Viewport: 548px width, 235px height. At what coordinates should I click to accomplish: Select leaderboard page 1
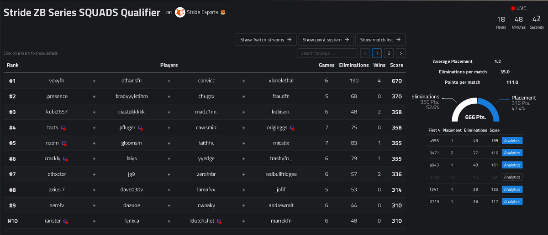(377, 53)
